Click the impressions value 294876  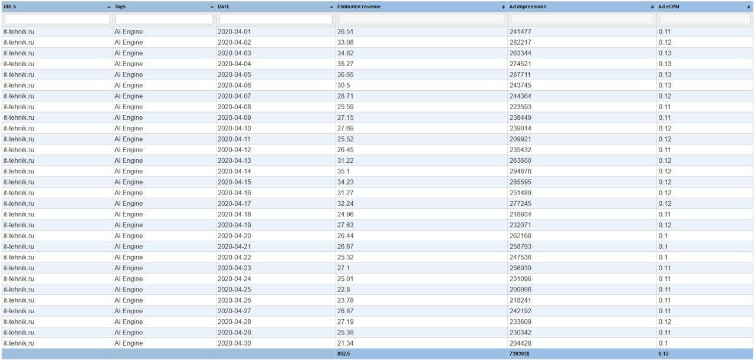[520, 172]
